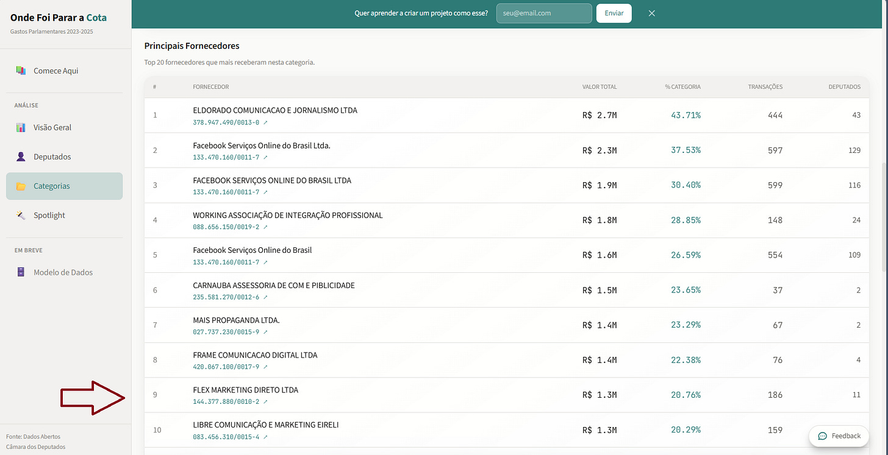This screenshot has height=455, width=888.
Task: Open the Feedback chat button
Action: (x=839, y=436)
